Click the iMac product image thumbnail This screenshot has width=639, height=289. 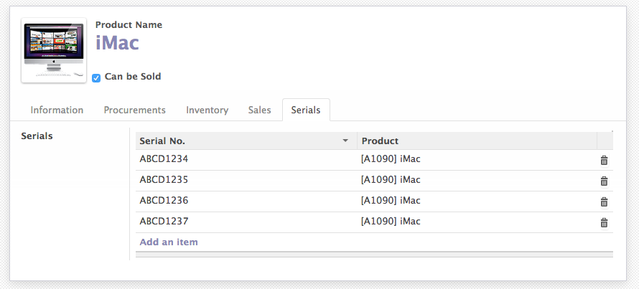(x=54, y=50)
